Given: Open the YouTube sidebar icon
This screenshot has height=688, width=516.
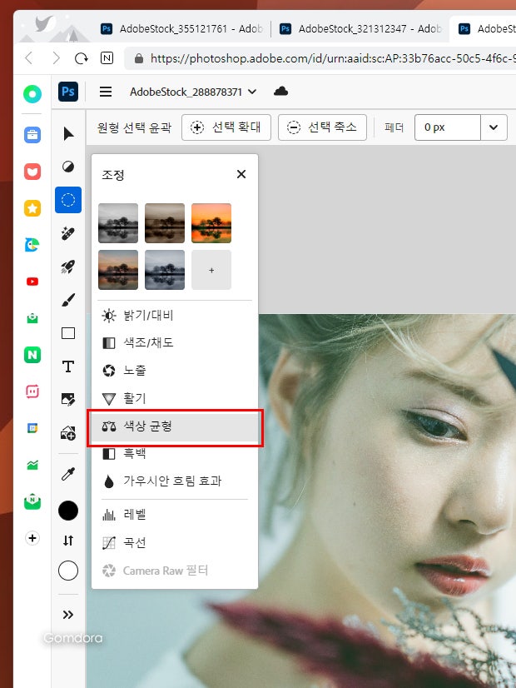Looking at the screenshot, I should [x=32, y=282].
